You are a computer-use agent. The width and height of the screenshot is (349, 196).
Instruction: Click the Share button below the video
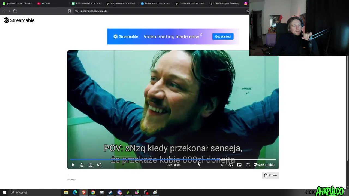(270, 175)
